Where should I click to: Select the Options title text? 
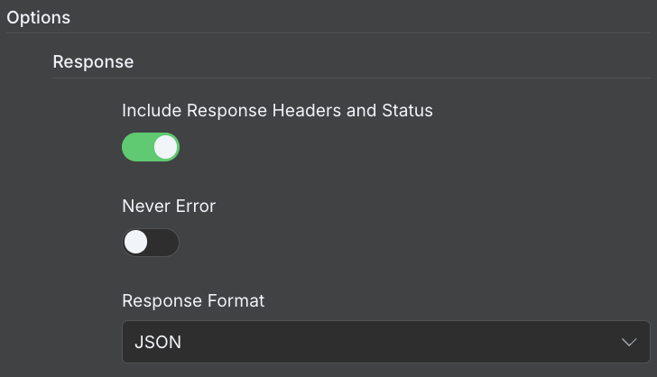(39, 17)
